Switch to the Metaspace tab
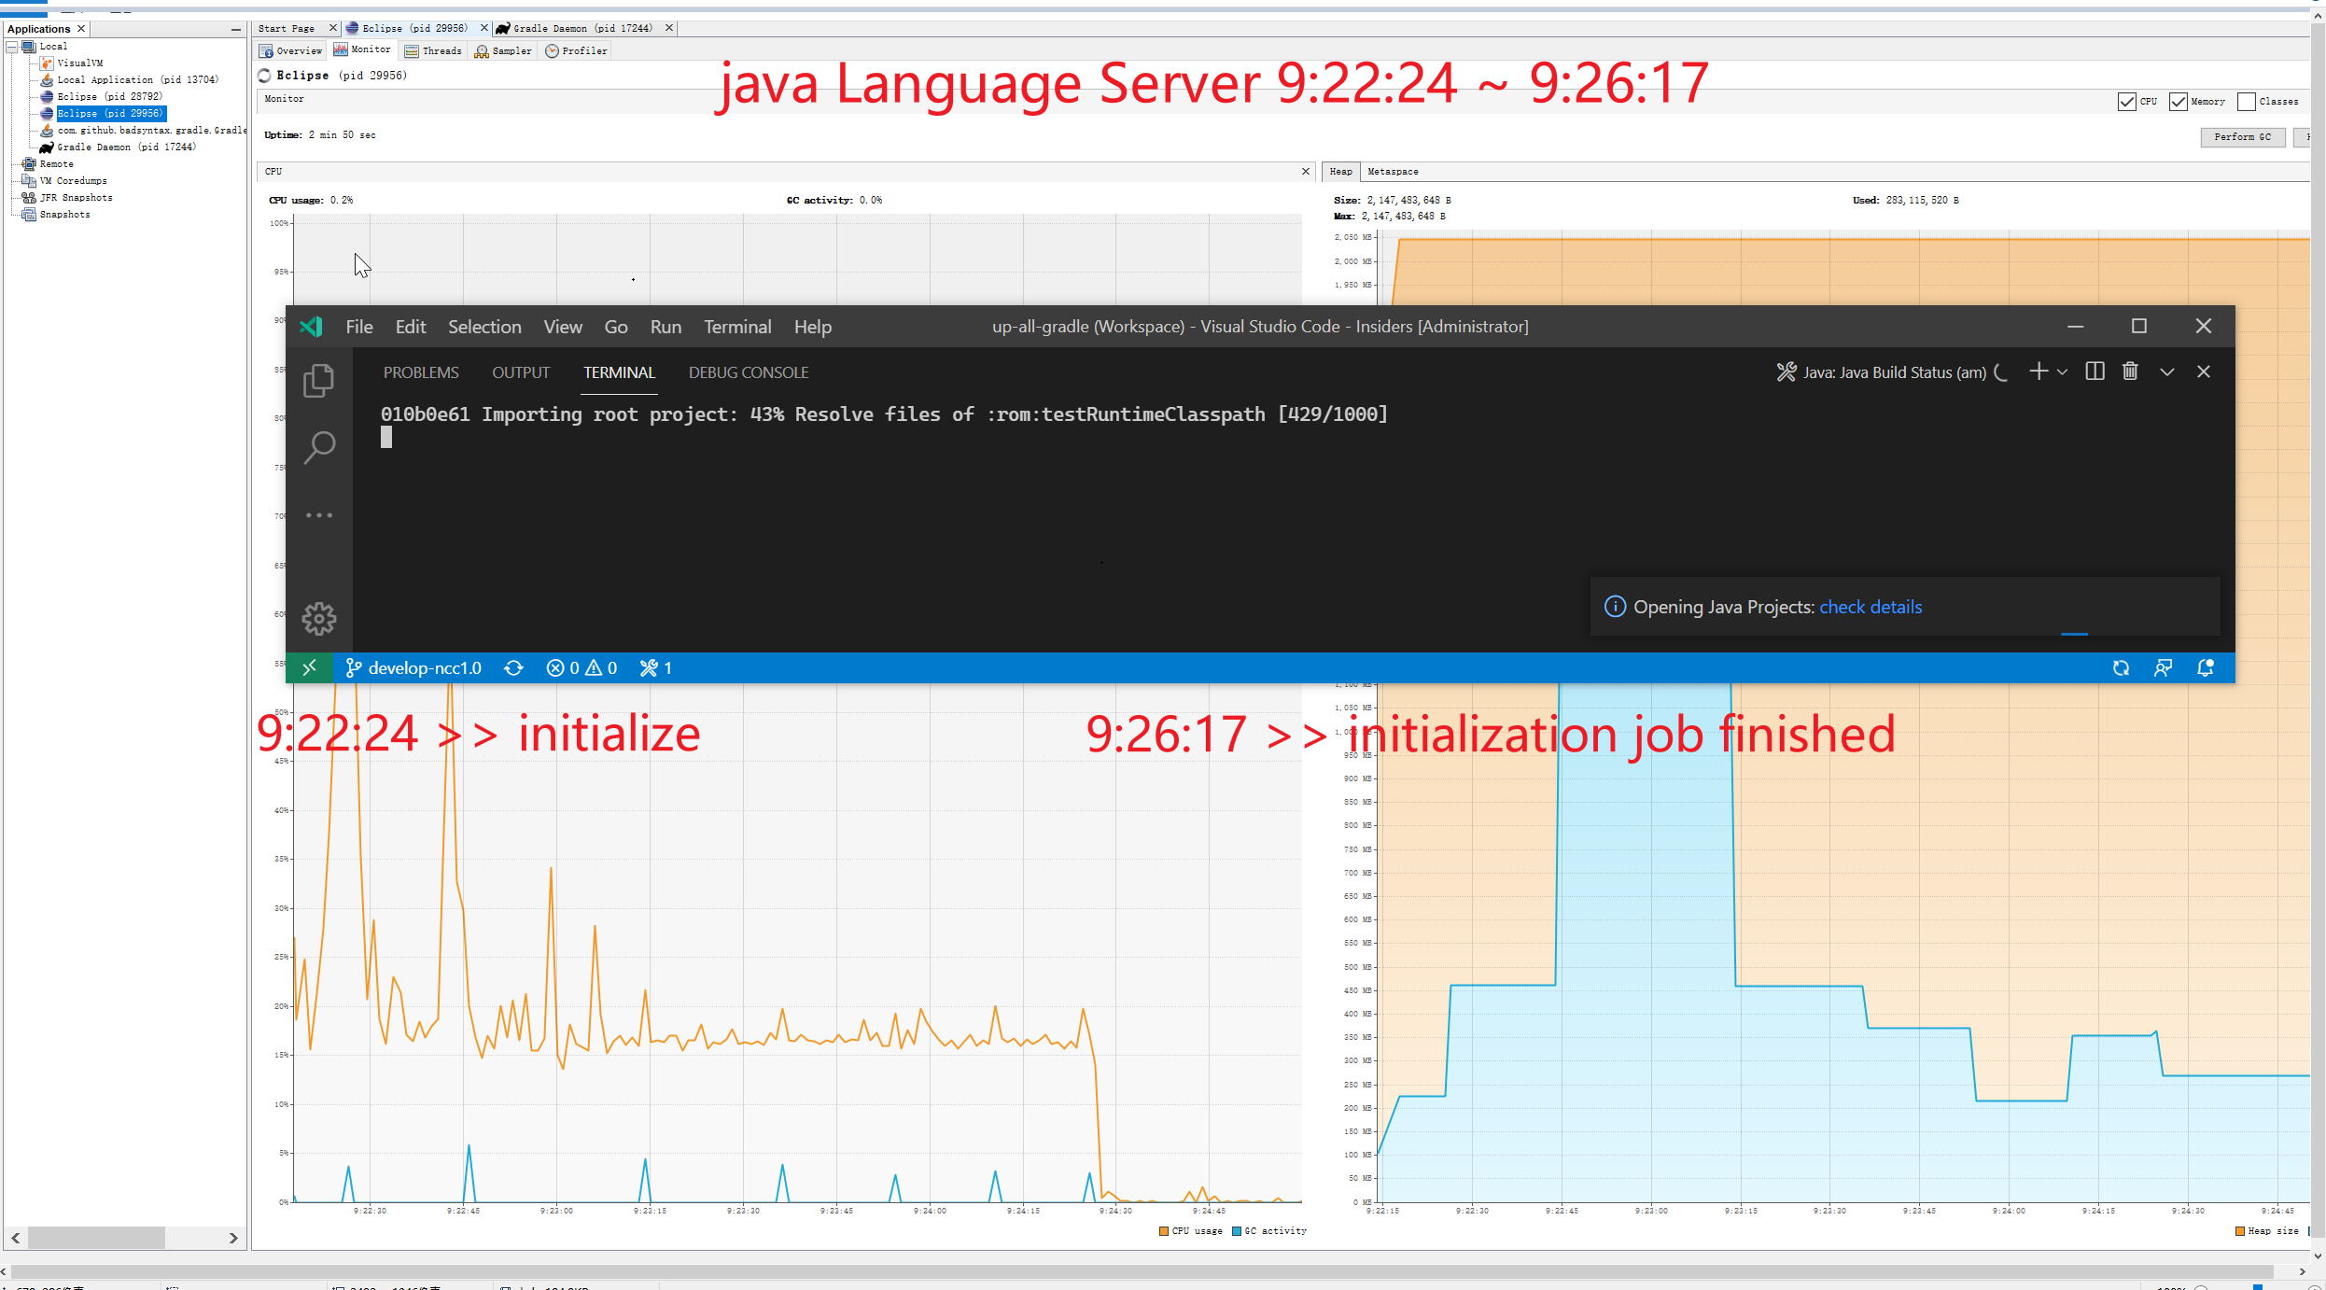The image size is (2326, 1290). pos(1392,171)
